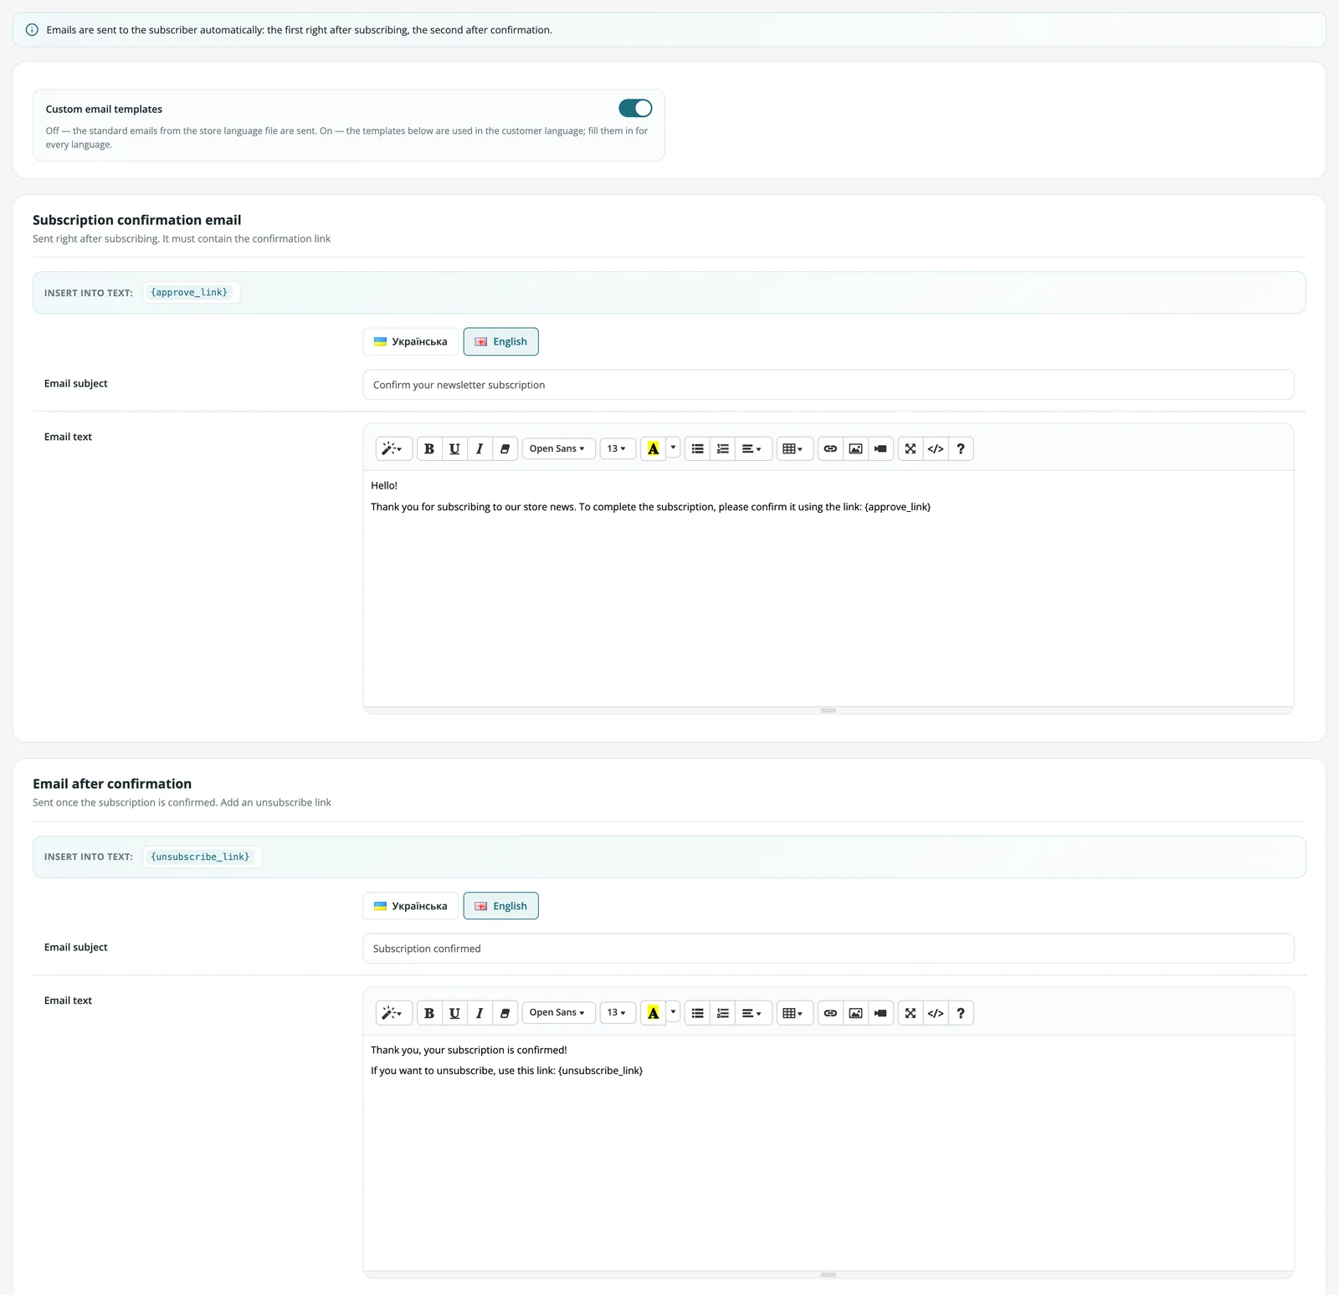Apply italic in confirmation email editor
This screenshot has width=1339, height=1295.
480,448
